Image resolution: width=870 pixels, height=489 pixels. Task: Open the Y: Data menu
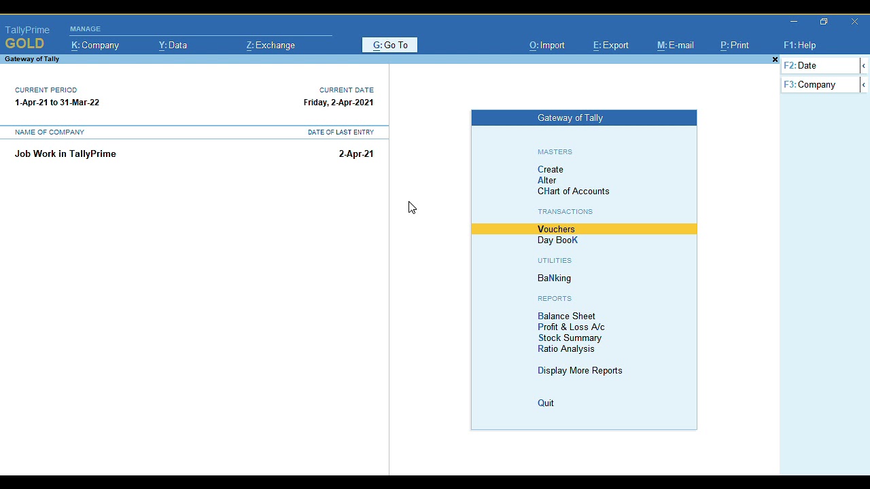(x=173, y=46)
